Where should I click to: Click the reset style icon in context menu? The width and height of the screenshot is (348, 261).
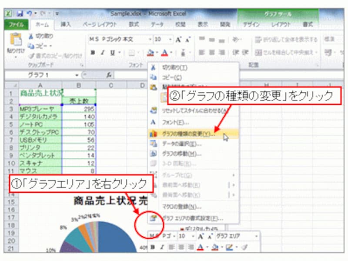(x=154, y=110)
